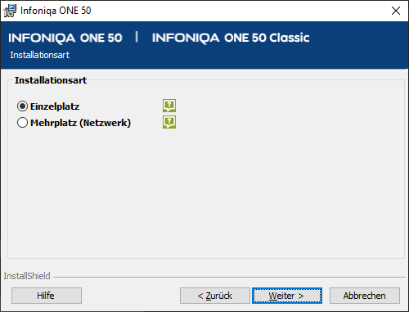Click the vertical divider between header logos
409x312 pixels.
[x=137, y=37]
